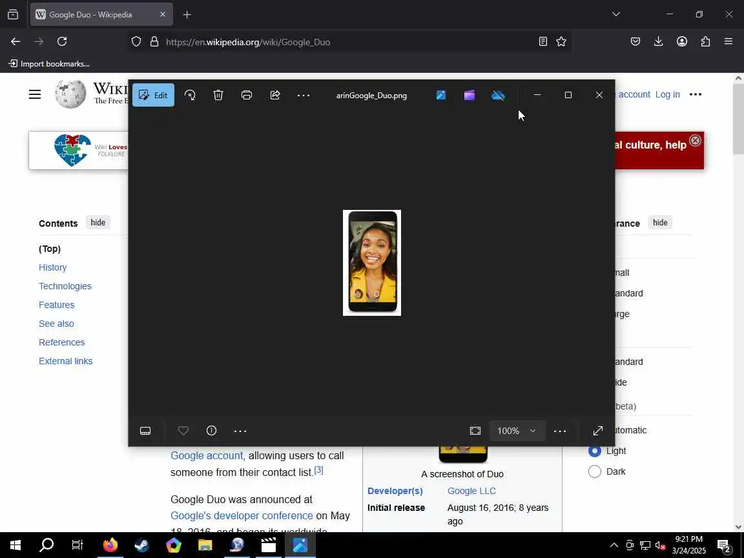Open more options beside the info icon

click(240, 431)
